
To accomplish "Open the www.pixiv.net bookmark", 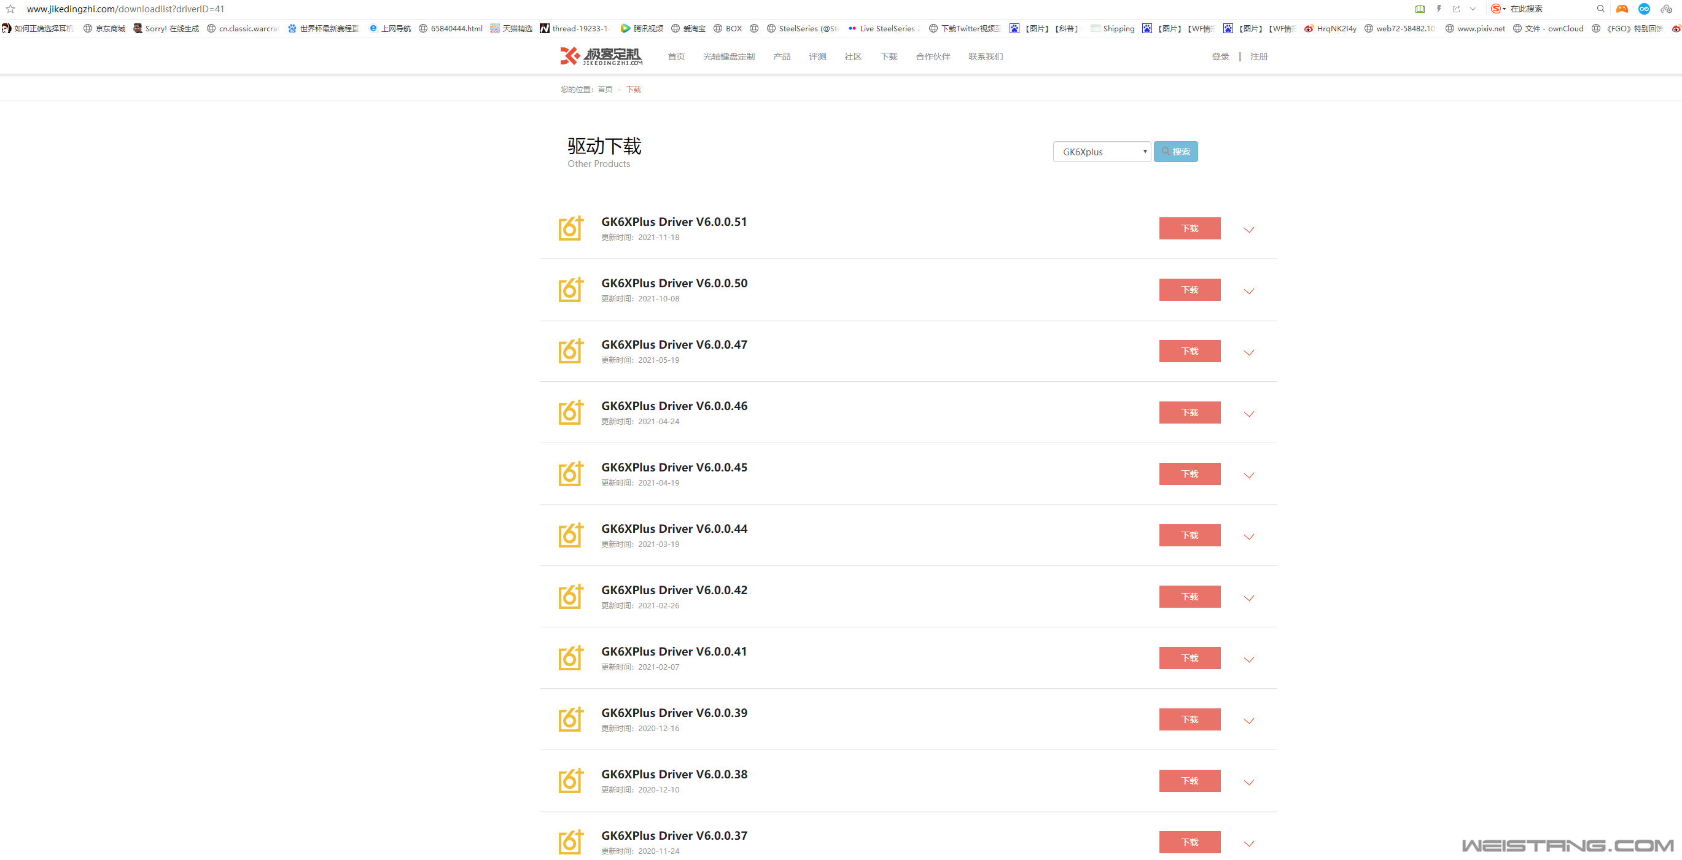I will 1475,29.
